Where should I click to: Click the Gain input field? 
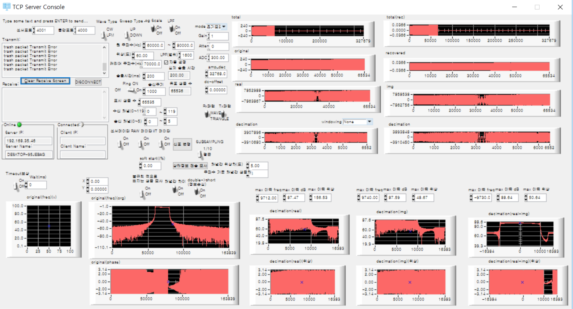pyautogui.click(x=219, y=36)
